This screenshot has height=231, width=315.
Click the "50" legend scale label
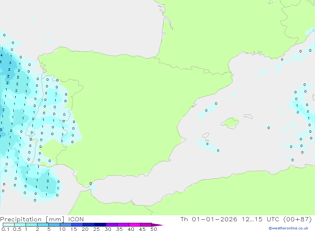[154, 229]
